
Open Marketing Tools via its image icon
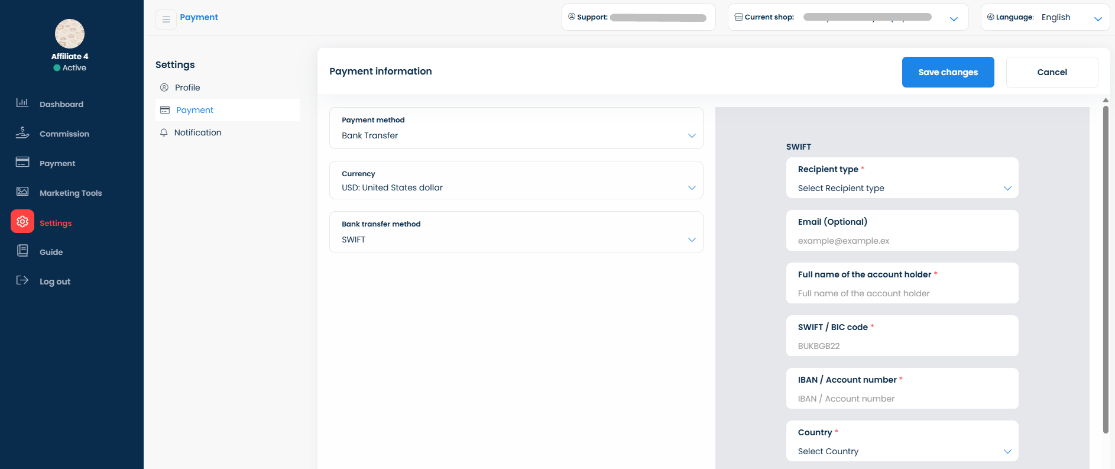(22, 192)
